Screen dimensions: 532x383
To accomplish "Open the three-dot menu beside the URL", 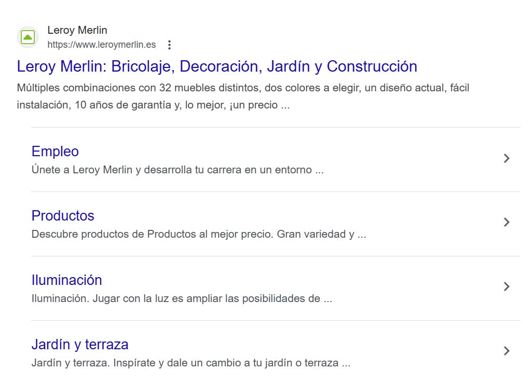I will click(169, 45).
